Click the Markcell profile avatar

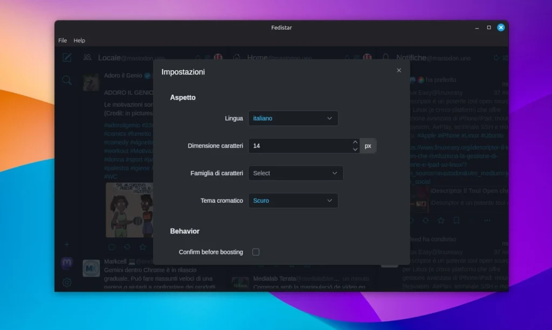91,268
